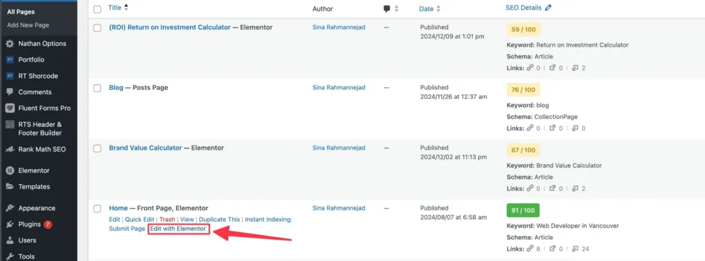Sort by Date using the sort arrows
705x261 pixels.
pyautogui.click(x=439, y=8)
